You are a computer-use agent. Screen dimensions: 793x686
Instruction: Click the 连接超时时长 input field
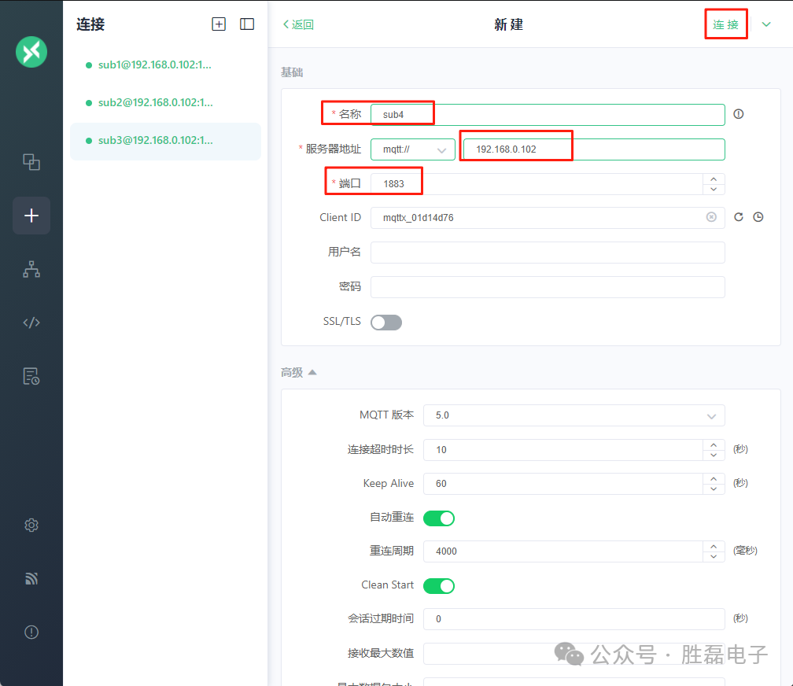[x=563, y=450]
